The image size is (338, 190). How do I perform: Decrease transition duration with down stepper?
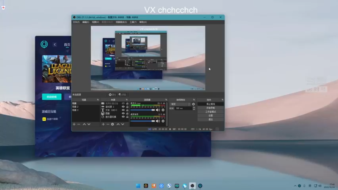click(x=194, y=109)
